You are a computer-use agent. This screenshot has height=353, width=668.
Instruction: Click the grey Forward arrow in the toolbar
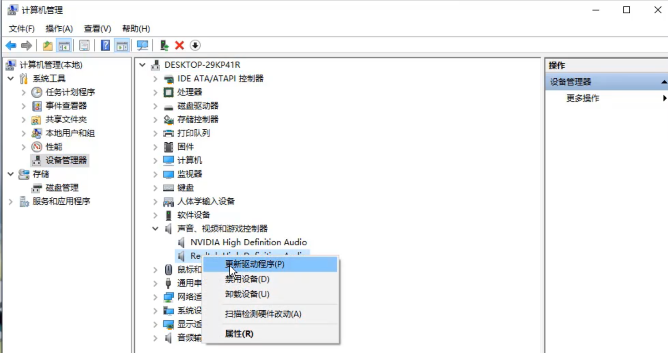(x=26, y=45)
